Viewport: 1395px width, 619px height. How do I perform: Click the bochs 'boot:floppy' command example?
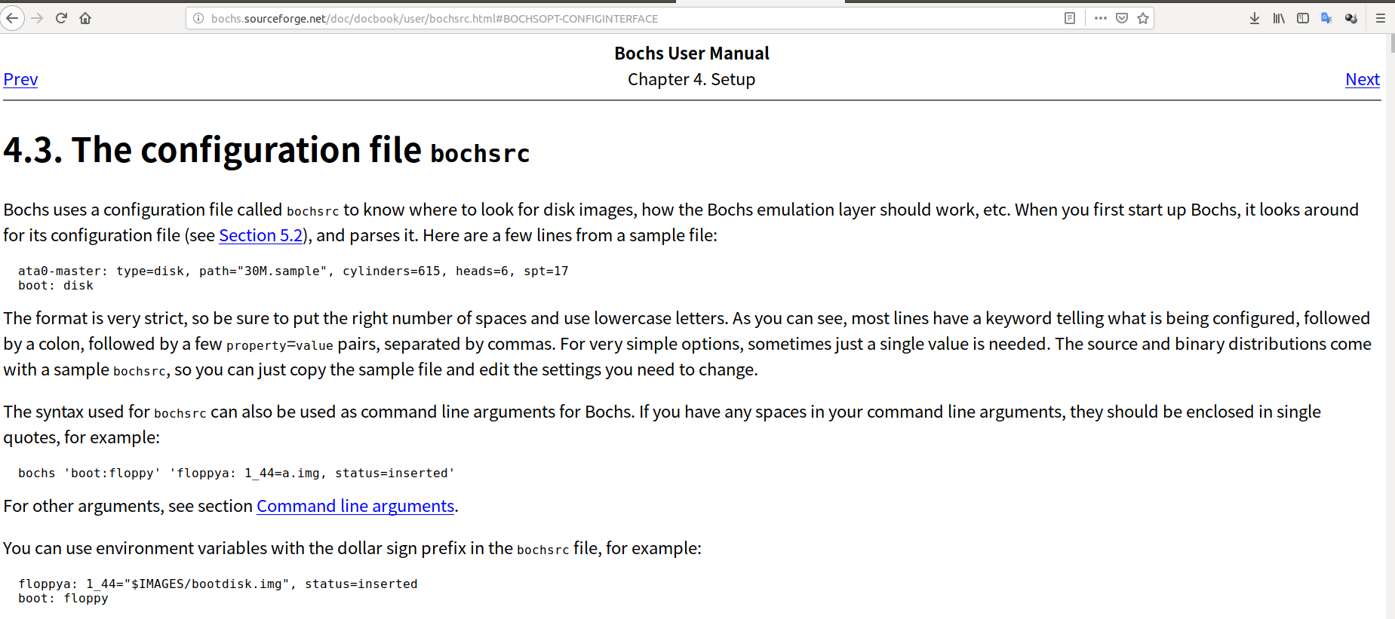point(237,473)
